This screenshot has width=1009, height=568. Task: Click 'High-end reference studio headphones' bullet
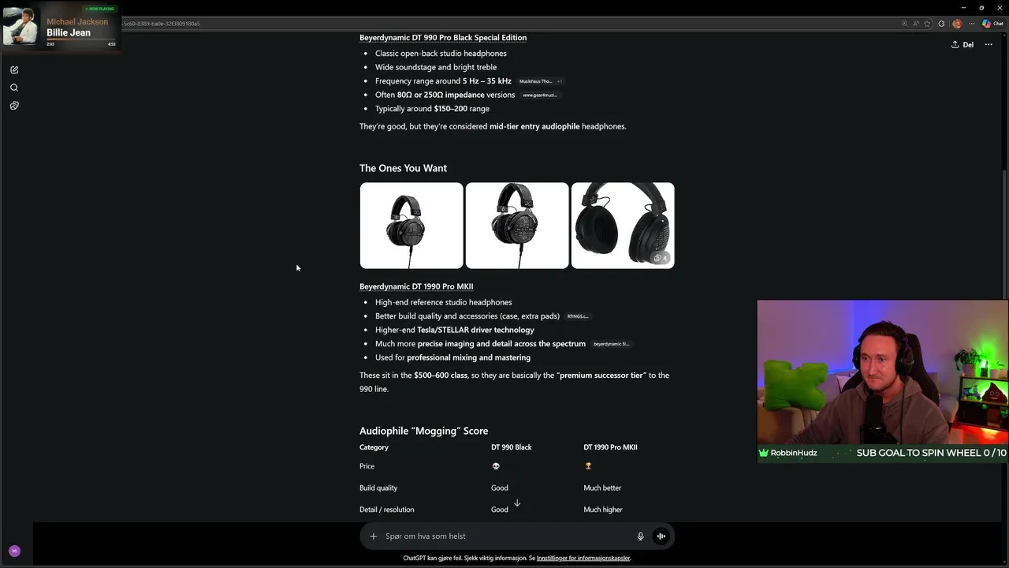pyautogui.click(x=443, y=302)
